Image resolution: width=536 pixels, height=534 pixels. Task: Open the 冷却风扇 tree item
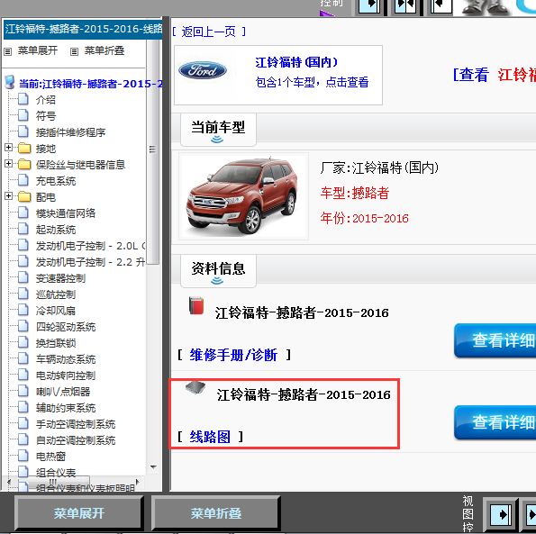[56, 311]
